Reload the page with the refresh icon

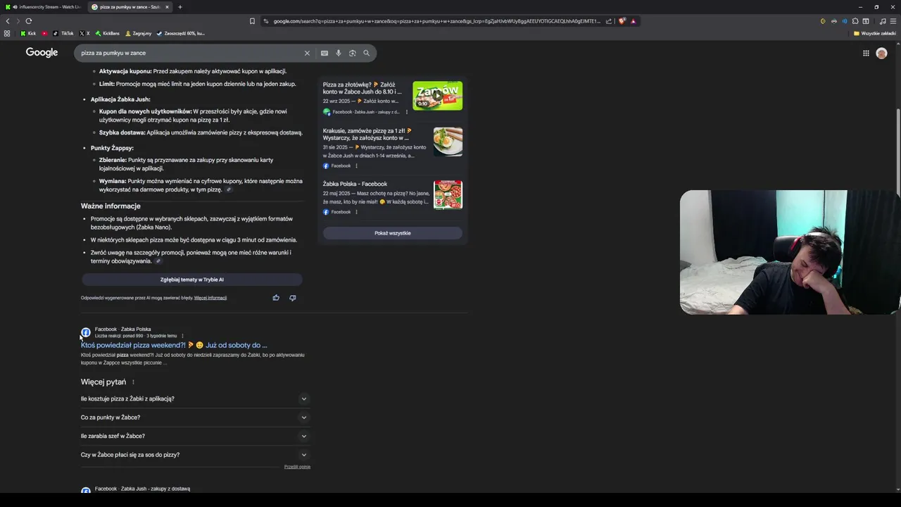click(x=28, y=21)
